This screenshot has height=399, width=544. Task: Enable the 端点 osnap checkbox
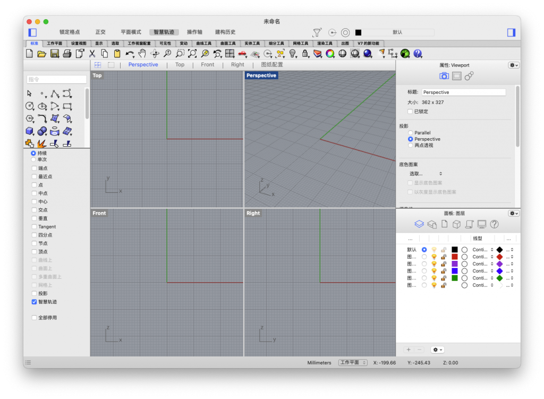click(x=34, y=168)
